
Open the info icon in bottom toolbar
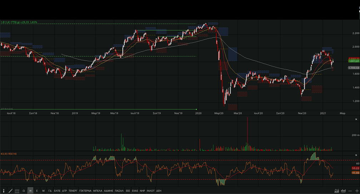pos(4,191)
